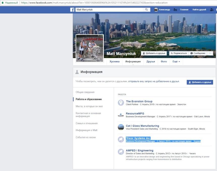Click the Matt Marcyniuk name on cover
Viewport: 217px width, 171px height.
click(x=121, y=54)
